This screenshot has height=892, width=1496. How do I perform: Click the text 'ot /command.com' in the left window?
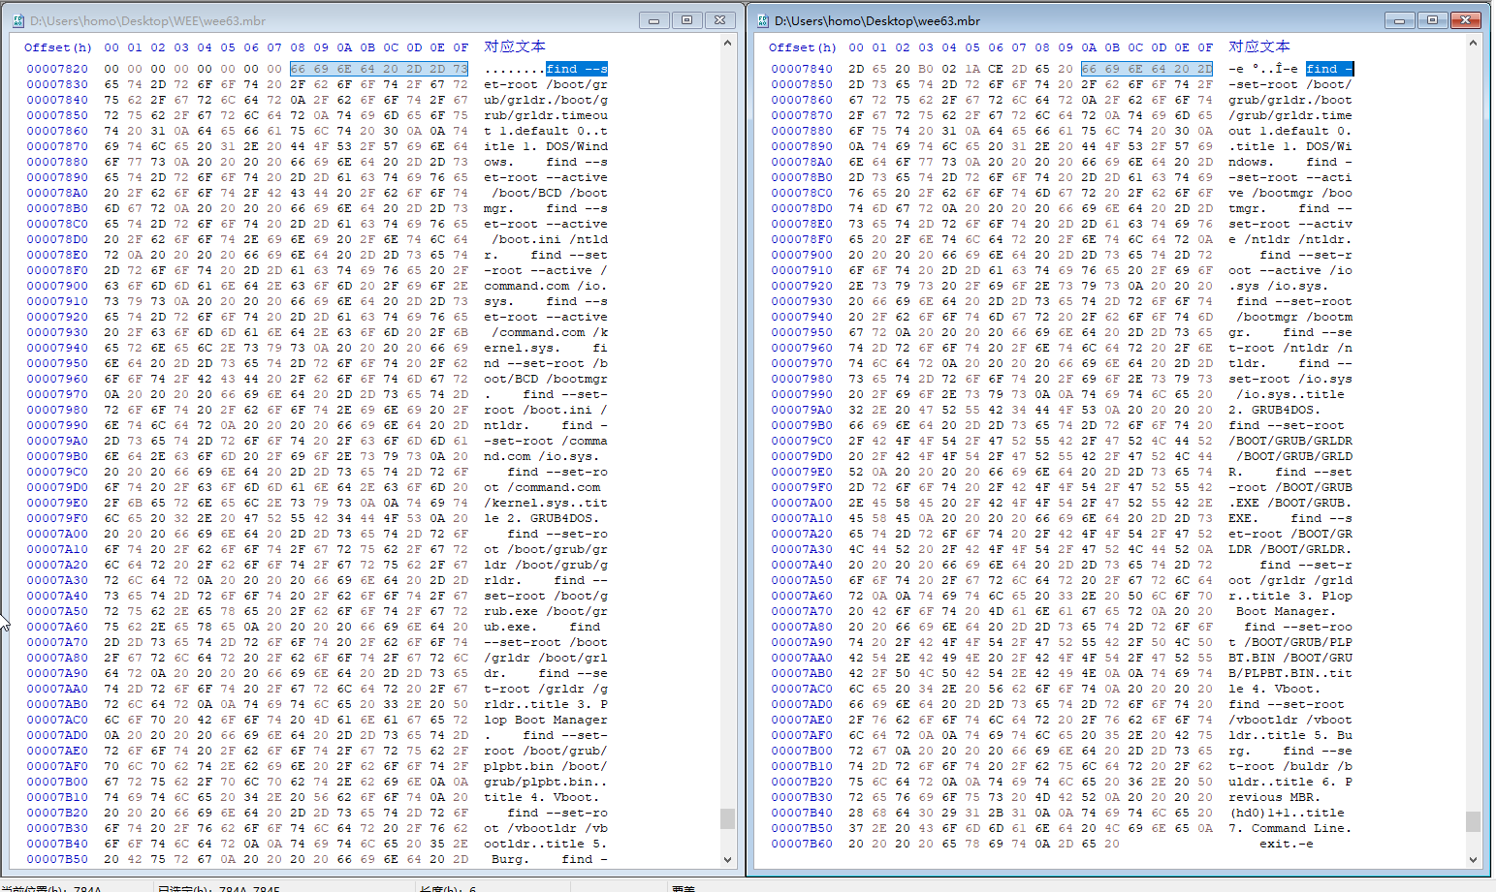click(x=542, y=487)
